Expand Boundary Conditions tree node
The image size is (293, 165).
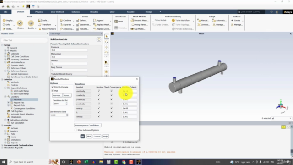tap(5, 59)
